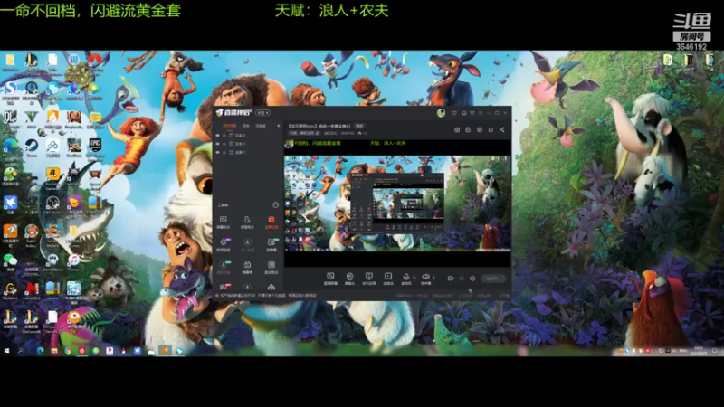Hide the 文本 1 source with its eye icon
The height and width of the screenshot is (407, 724).
point(218,144)
